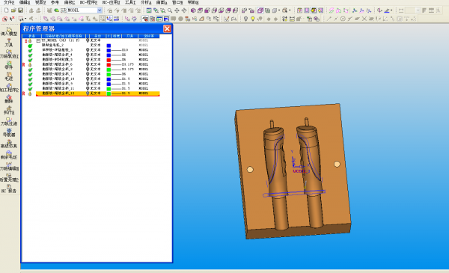This screenshot has width=449, height=273.
Task: Select the R-flagged procedure row ending _6
Action: [97, 64]
